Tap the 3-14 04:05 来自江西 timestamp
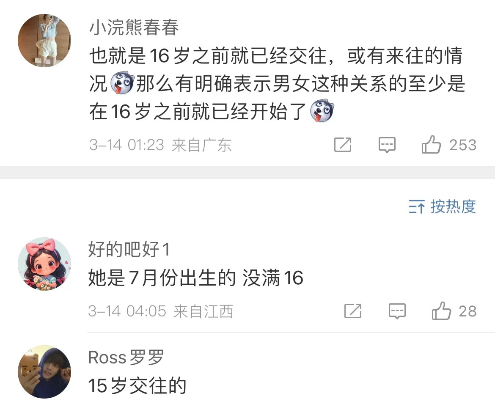Screen dimensions: 495x407 (161, 311)
